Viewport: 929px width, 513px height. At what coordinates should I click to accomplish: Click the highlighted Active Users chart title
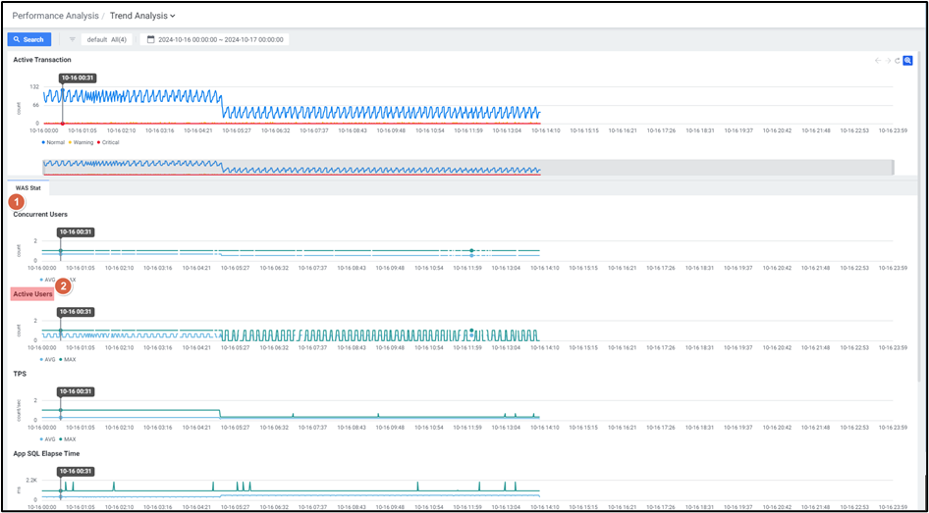[x=31, y=293]
